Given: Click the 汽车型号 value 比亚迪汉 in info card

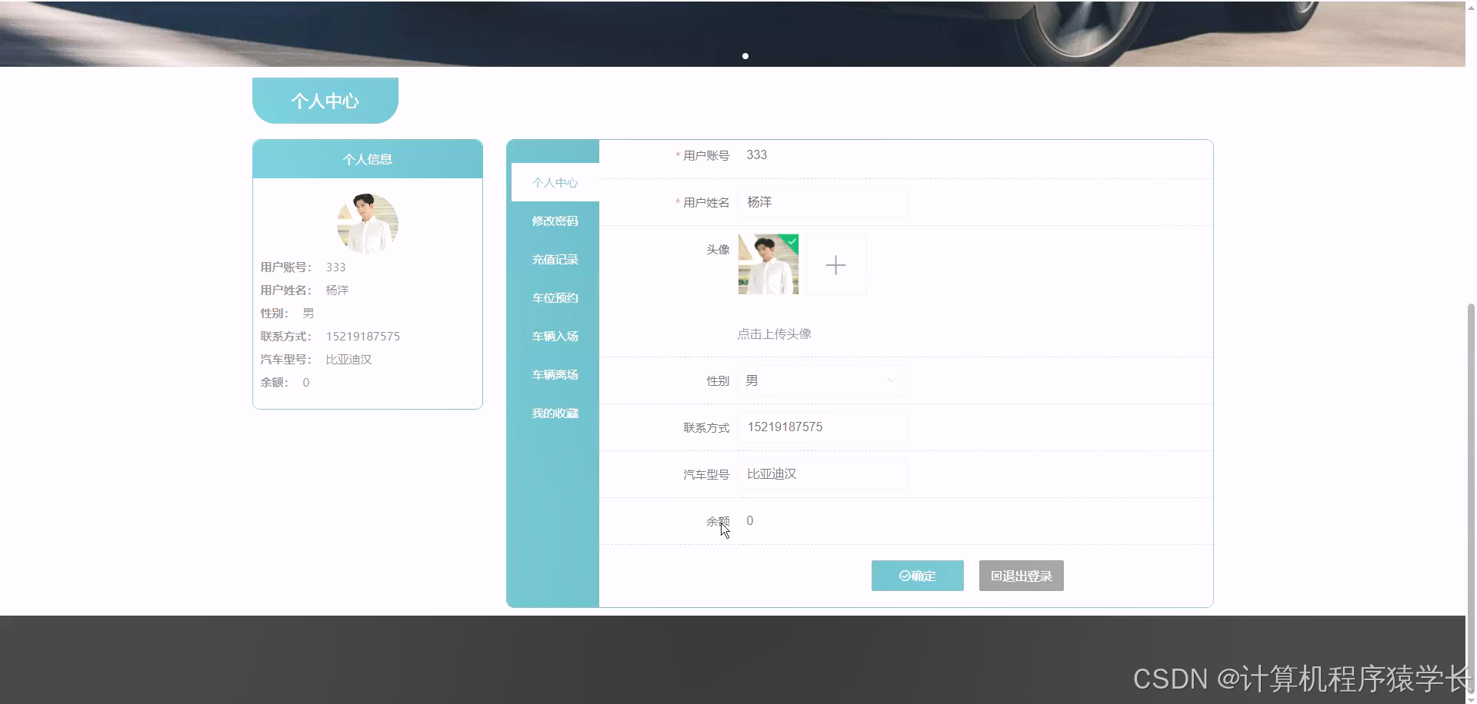Looking at the screenshot, I should coord(348,360).
